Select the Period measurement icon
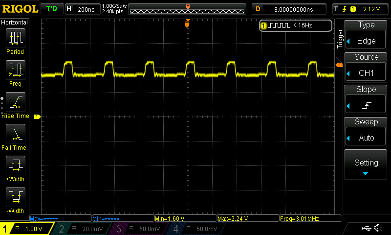The height and width of the screenshot is (235, 391). point(15,38)
